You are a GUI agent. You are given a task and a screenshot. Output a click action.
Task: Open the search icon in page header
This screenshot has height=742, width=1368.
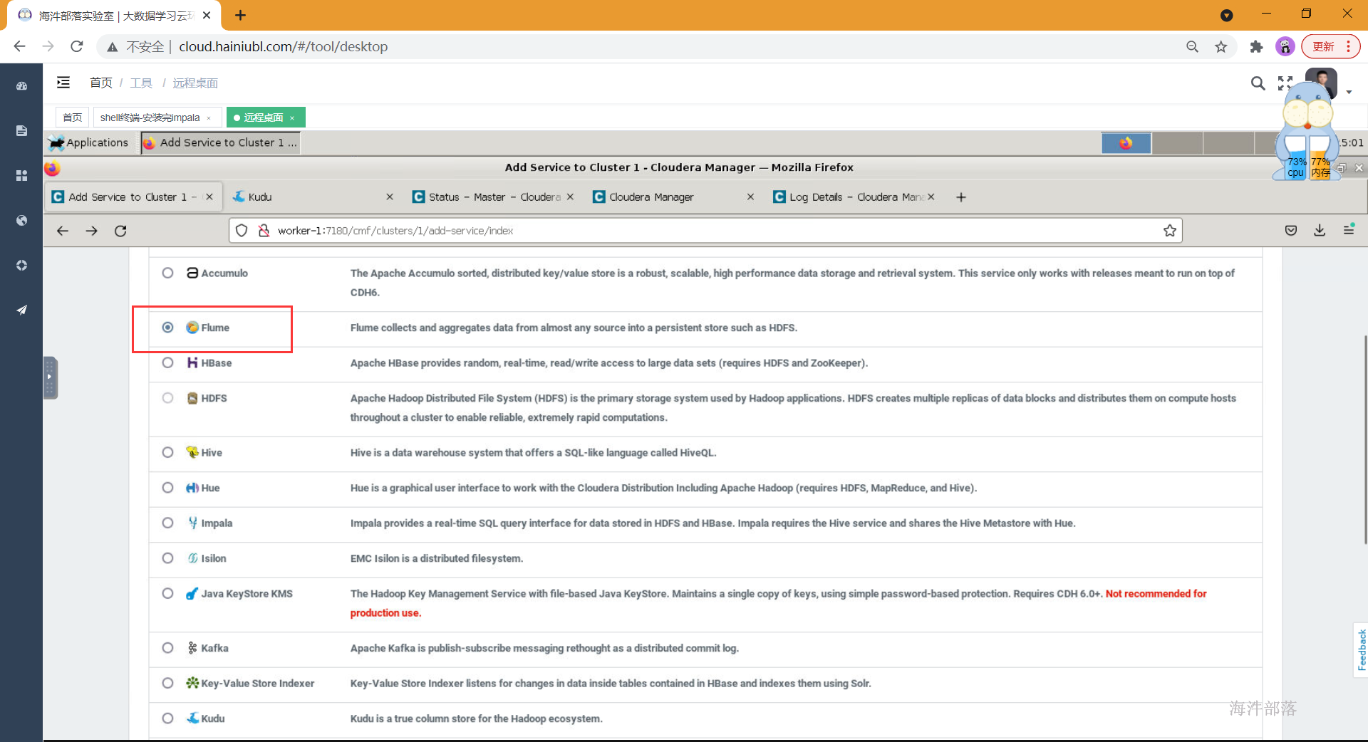(1258, 83)
